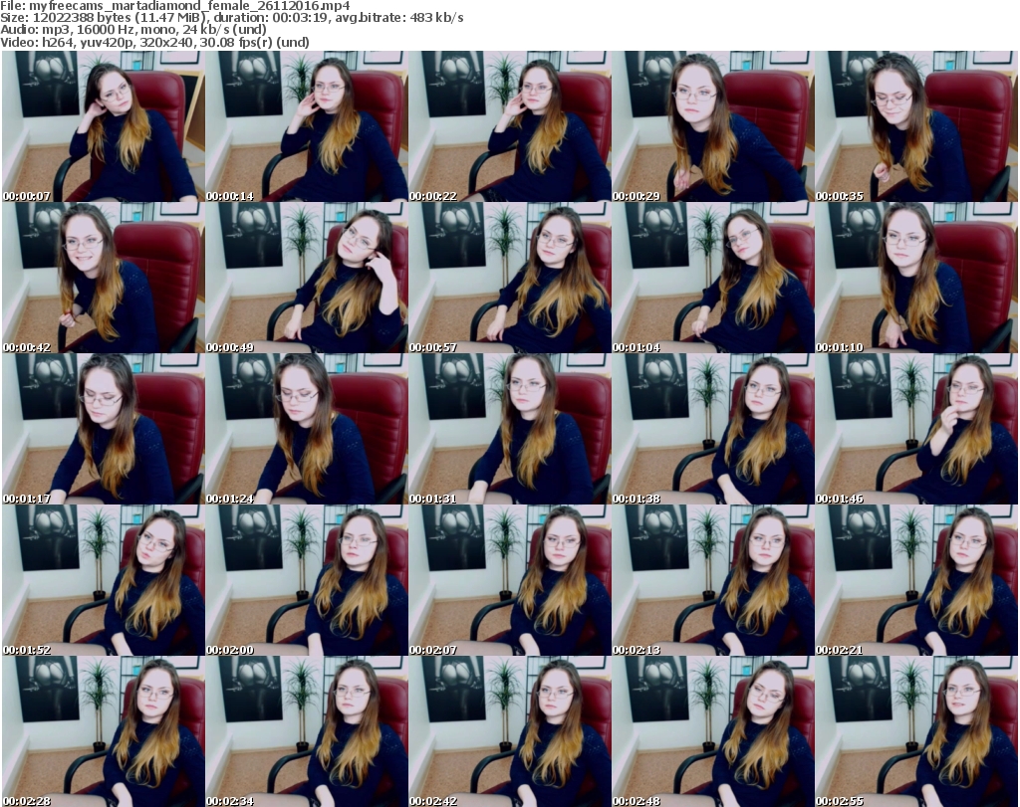This screenshot has width=1020, height=807.
Task: Open the frame stamped 00:00:49
Action: point(307,278)
